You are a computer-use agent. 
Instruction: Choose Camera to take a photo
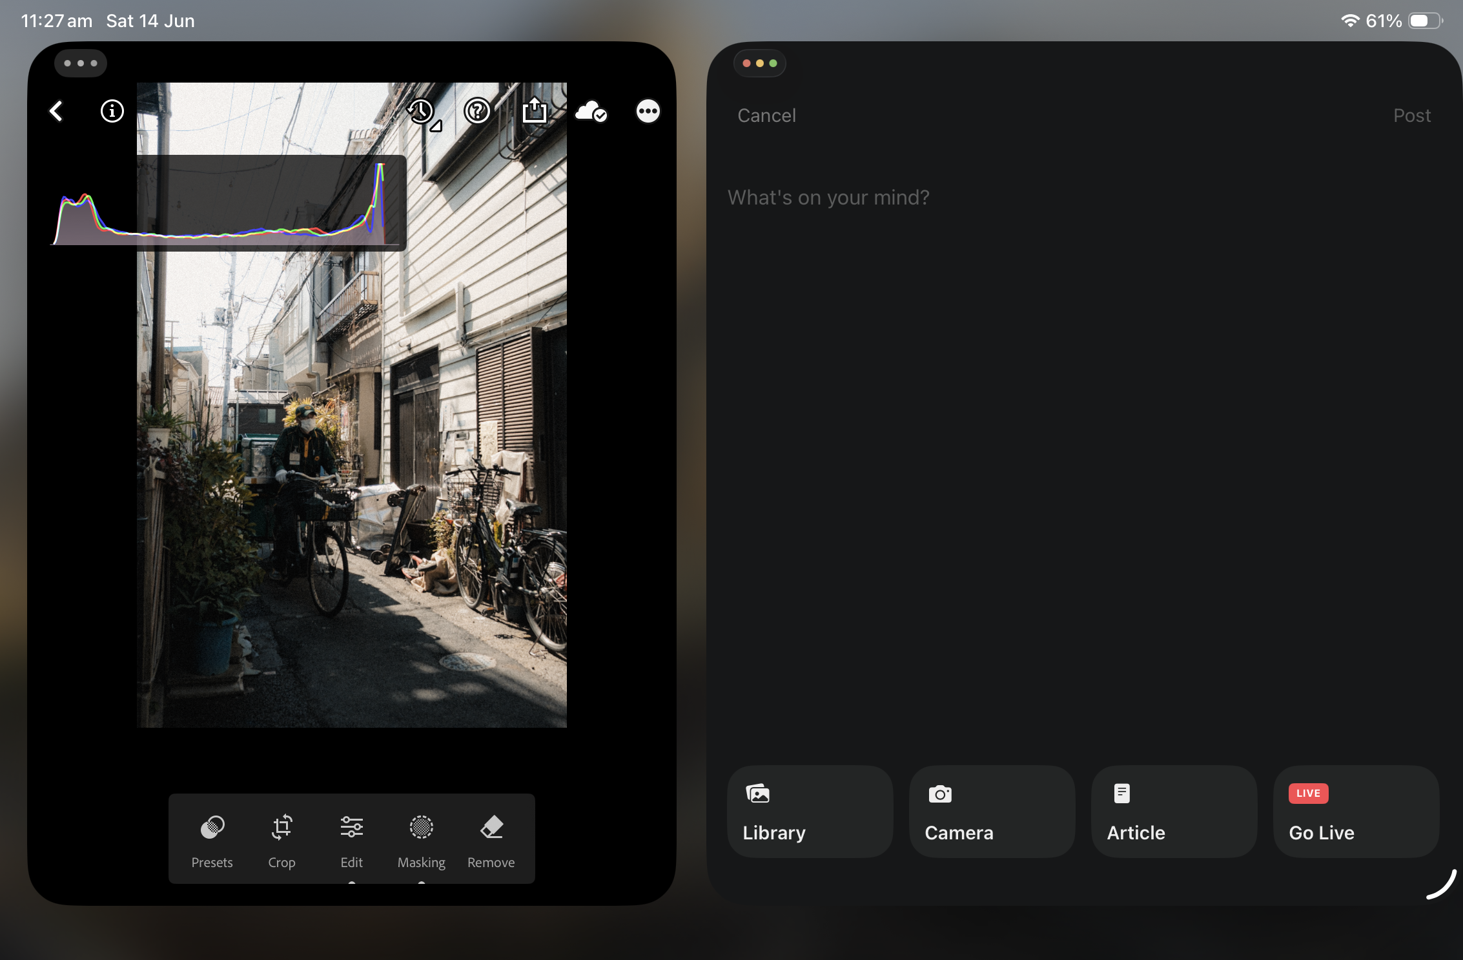[992, 812]
